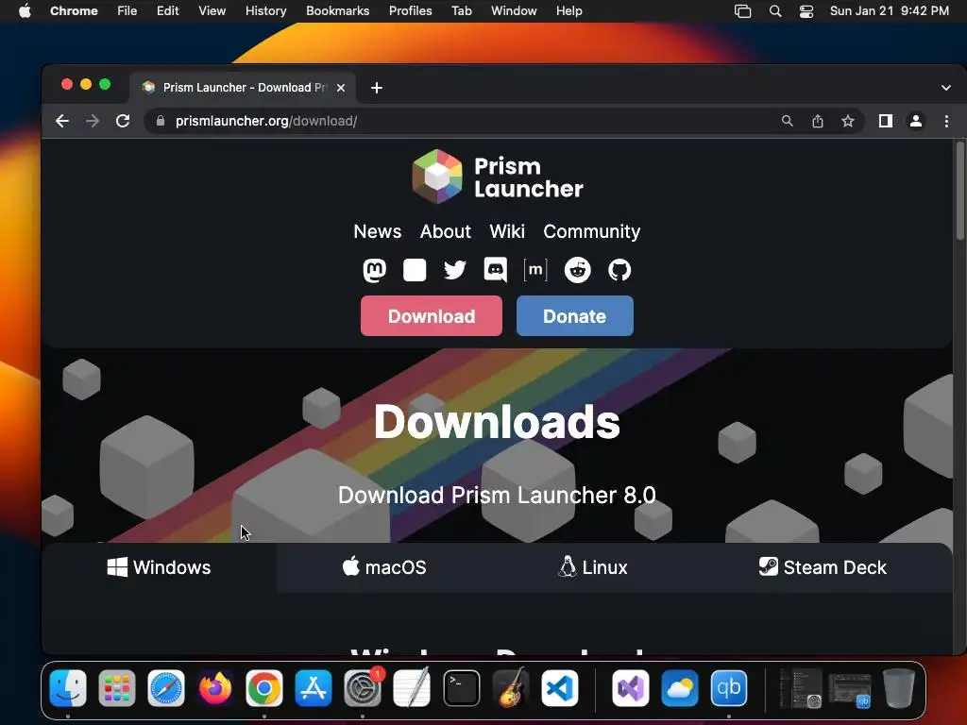Click the white square icon beside Mastodon
The width and height of the screenshot is (967, 725).
pyautogui.click(x=415, y=270)
